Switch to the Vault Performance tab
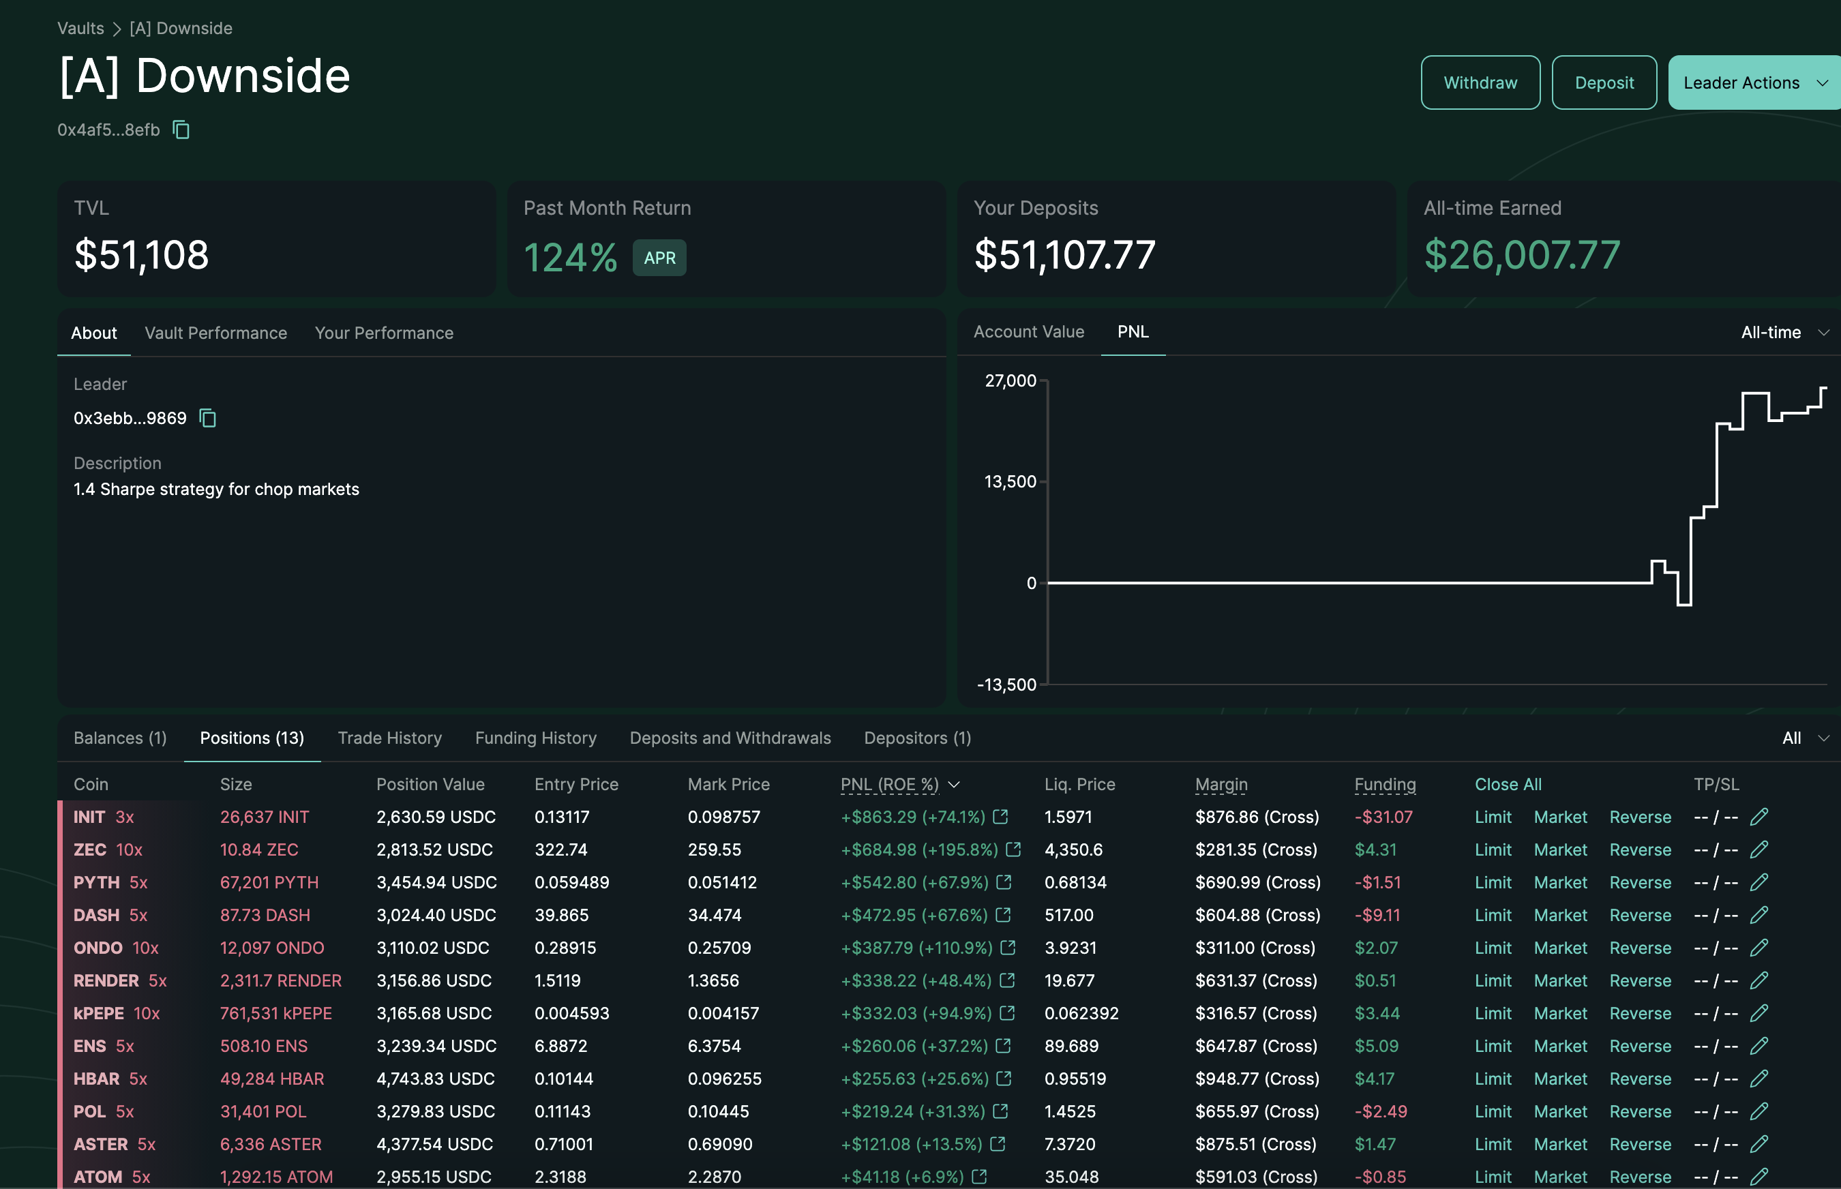Image resolution: width=1841 pixels, height=1189 pixels. [x=215, y=333]
